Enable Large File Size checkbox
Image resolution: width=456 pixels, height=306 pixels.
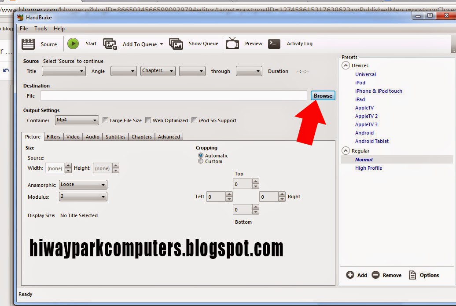[x=105, y=120]
